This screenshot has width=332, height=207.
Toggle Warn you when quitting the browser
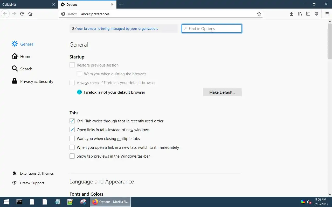[79, 74]
